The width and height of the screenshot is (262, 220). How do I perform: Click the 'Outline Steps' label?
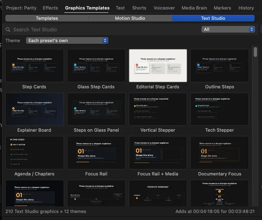coord(220,87)
